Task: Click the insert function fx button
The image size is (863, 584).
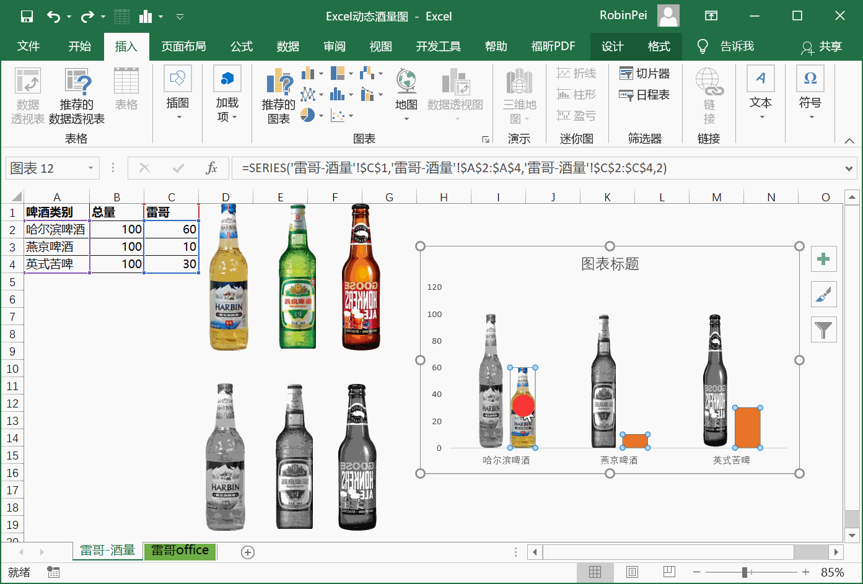Action: [211, 168]
